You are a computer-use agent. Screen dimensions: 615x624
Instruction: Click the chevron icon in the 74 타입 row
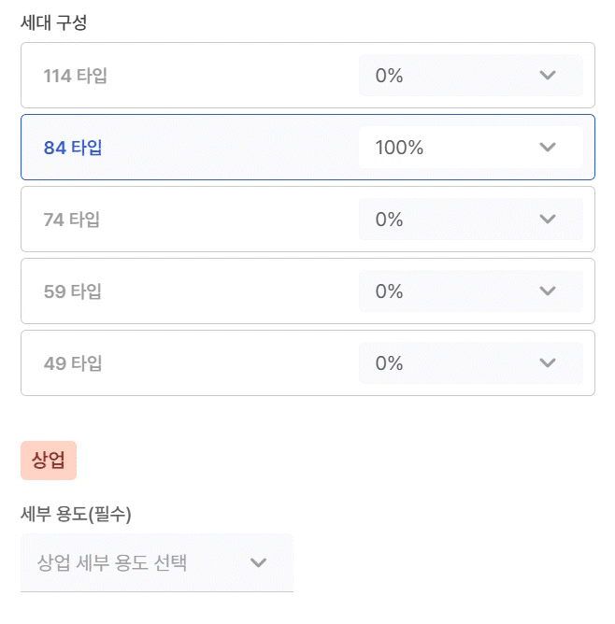(x=548, y=220)
